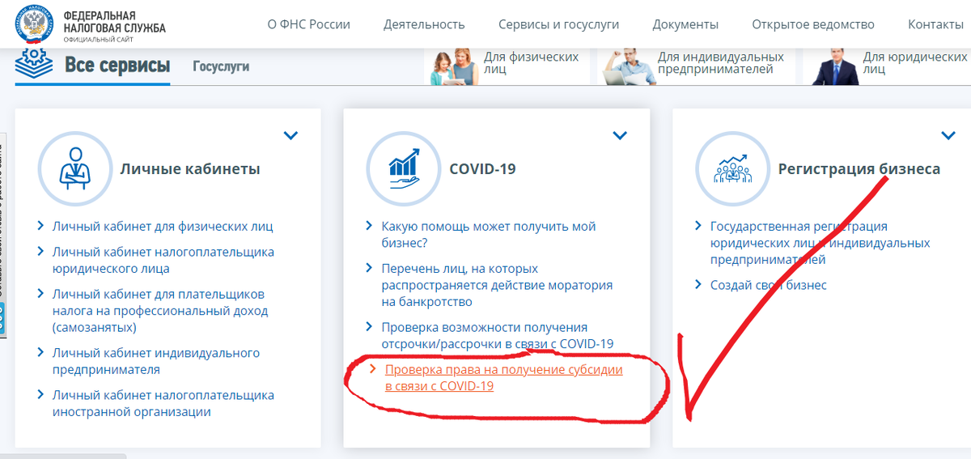Image resolution: width=971 pixels, height=459 pixels.
Task: Open Проверка возможности получения отсрочки/рассрочки link
Action: [498, 336]
